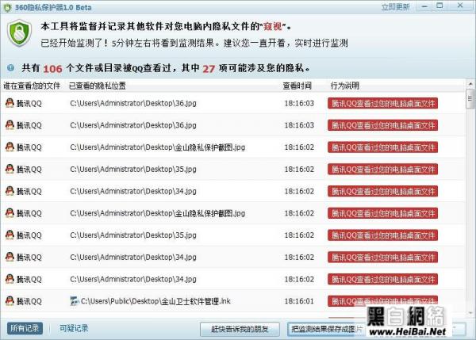Click the green shield lock logo
Image resolution: width=476 pixels, height=340 pixels.
(20, 32)
